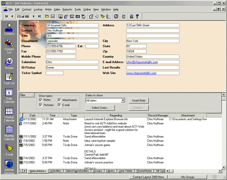The image size is (227, 180).
Task: Jump to the last contact record
Action: click(x=39, y=16)
